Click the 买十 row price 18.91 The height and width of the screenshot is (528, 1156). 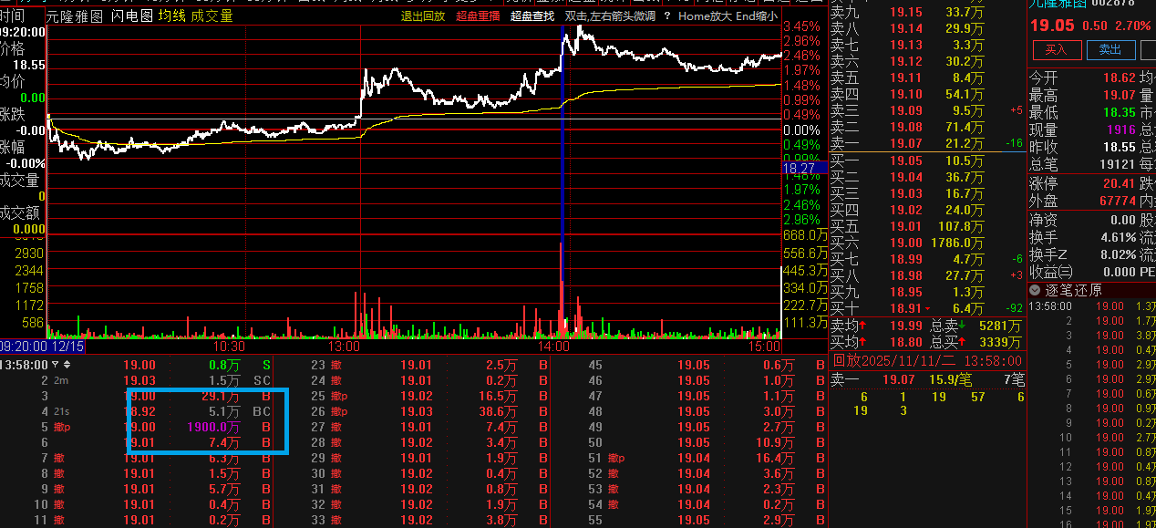coord(906,309)
